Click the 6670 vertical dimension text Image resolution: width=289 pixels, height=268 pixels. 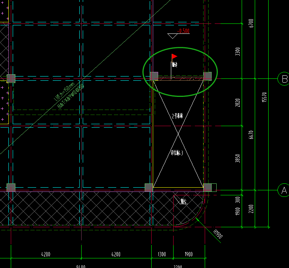[251, 135]
